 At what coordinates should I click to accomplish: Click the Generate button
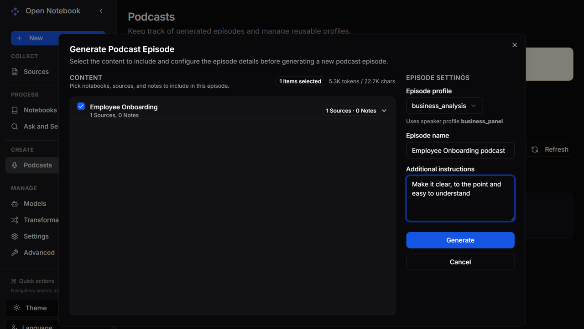(460, 240)
